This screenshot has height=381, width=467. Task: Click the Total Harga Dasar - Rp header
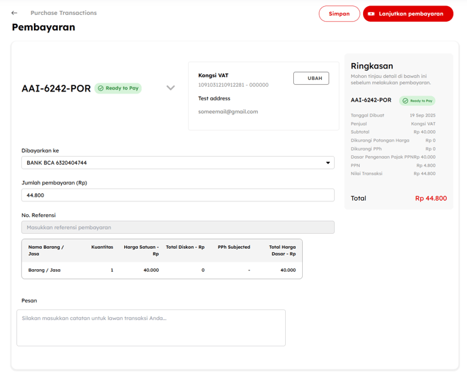282,250
